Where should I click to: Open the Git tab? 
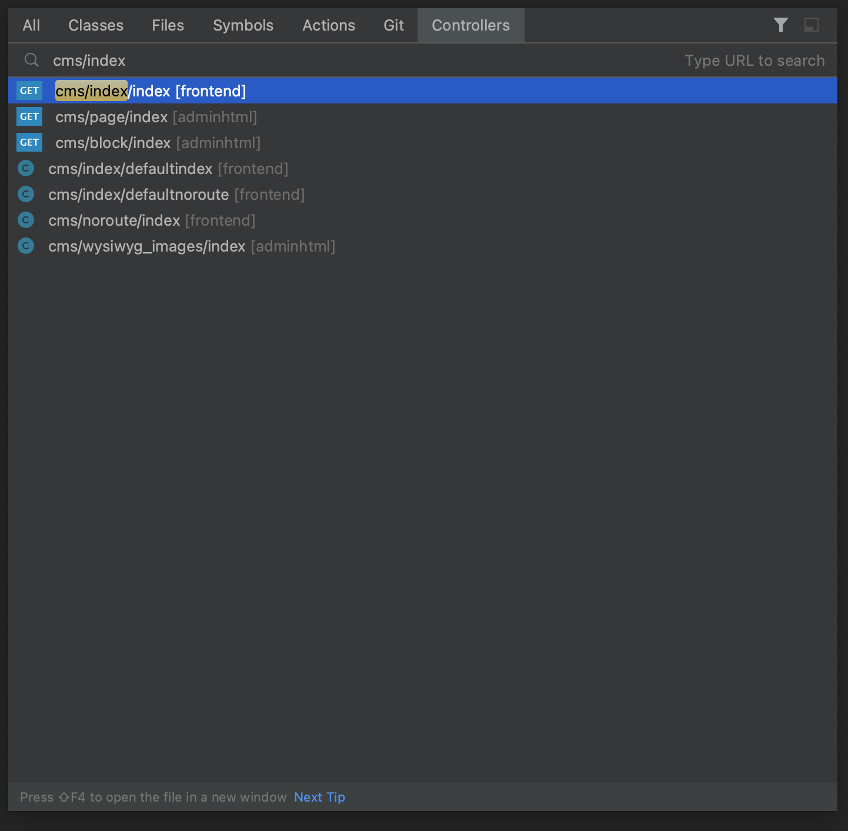[x=393, y=25]
